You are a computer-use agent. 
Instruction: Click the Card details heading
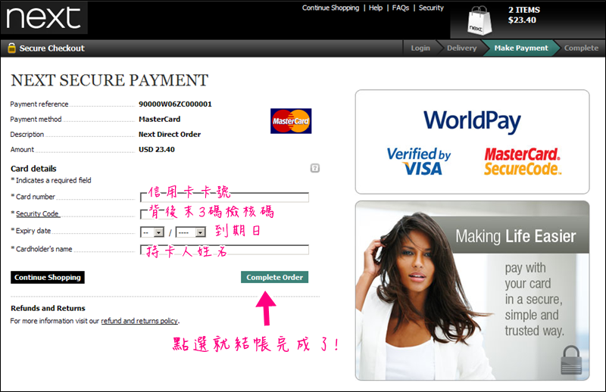pos(33,169)
